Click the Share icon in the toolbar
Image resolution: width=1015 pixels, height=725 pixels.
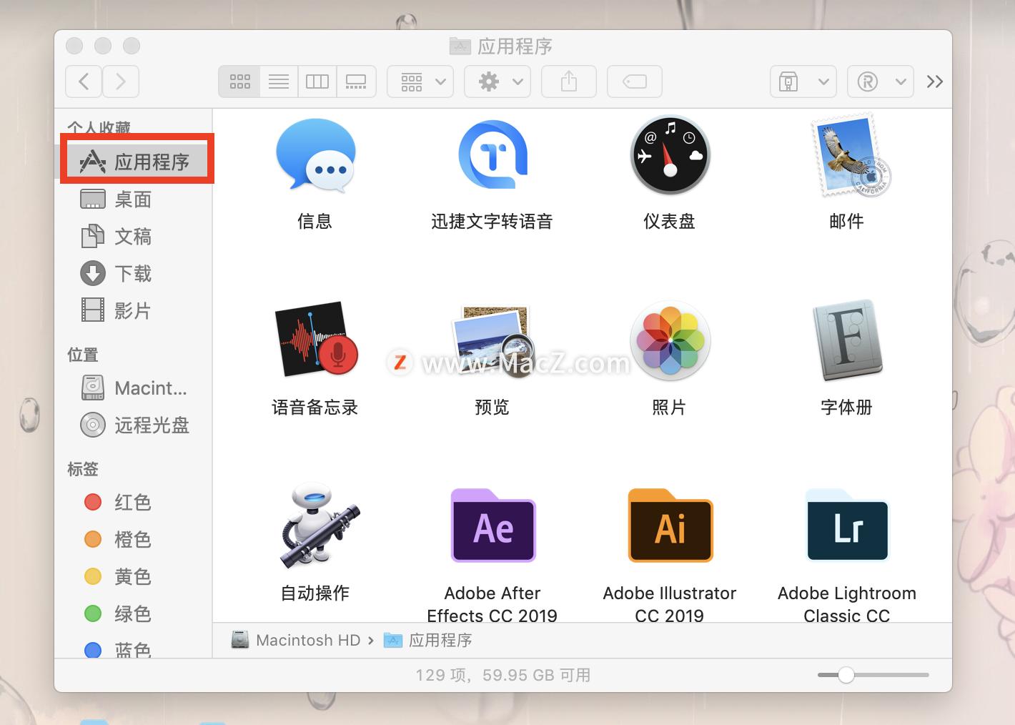point(568,81)
